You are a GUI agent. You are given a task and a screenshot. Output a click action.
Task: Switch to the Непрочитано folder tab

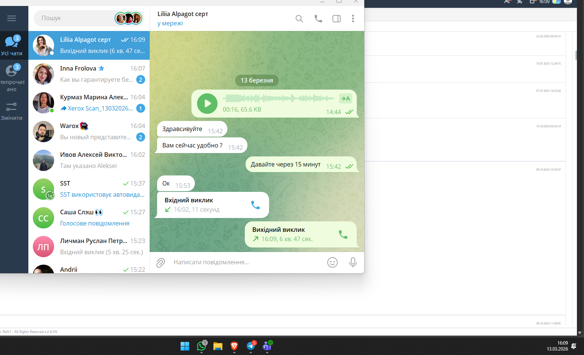pyautogui.click(x=12, y=78)
